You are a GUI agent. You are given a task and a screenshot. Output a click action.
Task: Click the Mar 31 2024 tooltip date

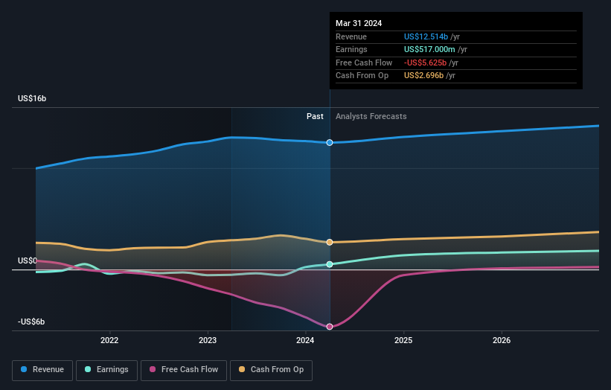[359, 23]
